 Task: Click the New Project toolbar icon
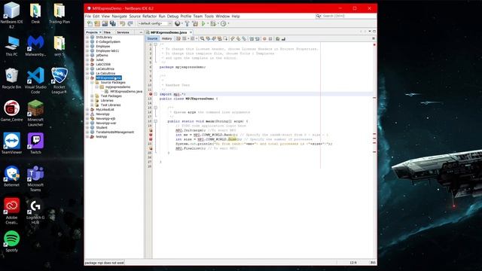pyautogui.click(x=97, y=23)
